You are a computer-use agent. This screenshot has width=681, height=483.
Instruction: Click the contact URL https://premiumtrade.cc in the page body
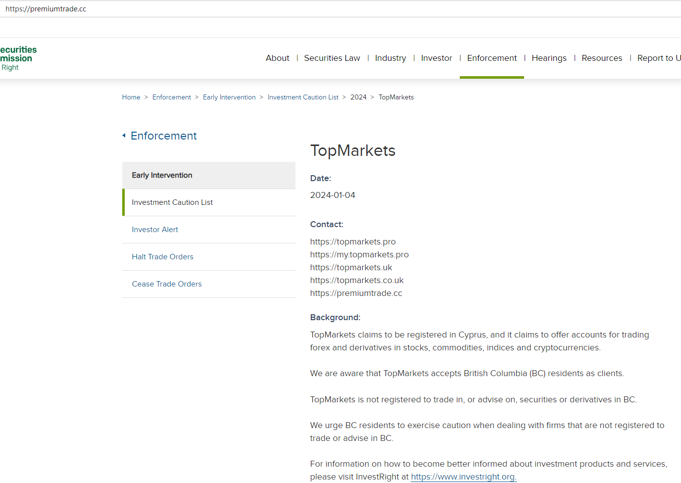point(356,293)
